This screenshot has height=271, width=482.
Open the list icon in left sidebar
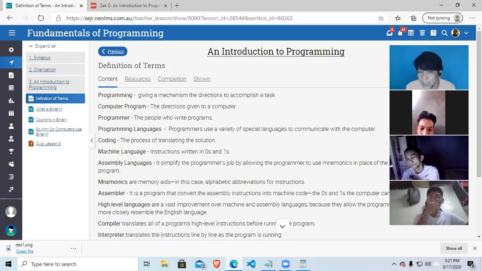(11, 177)
